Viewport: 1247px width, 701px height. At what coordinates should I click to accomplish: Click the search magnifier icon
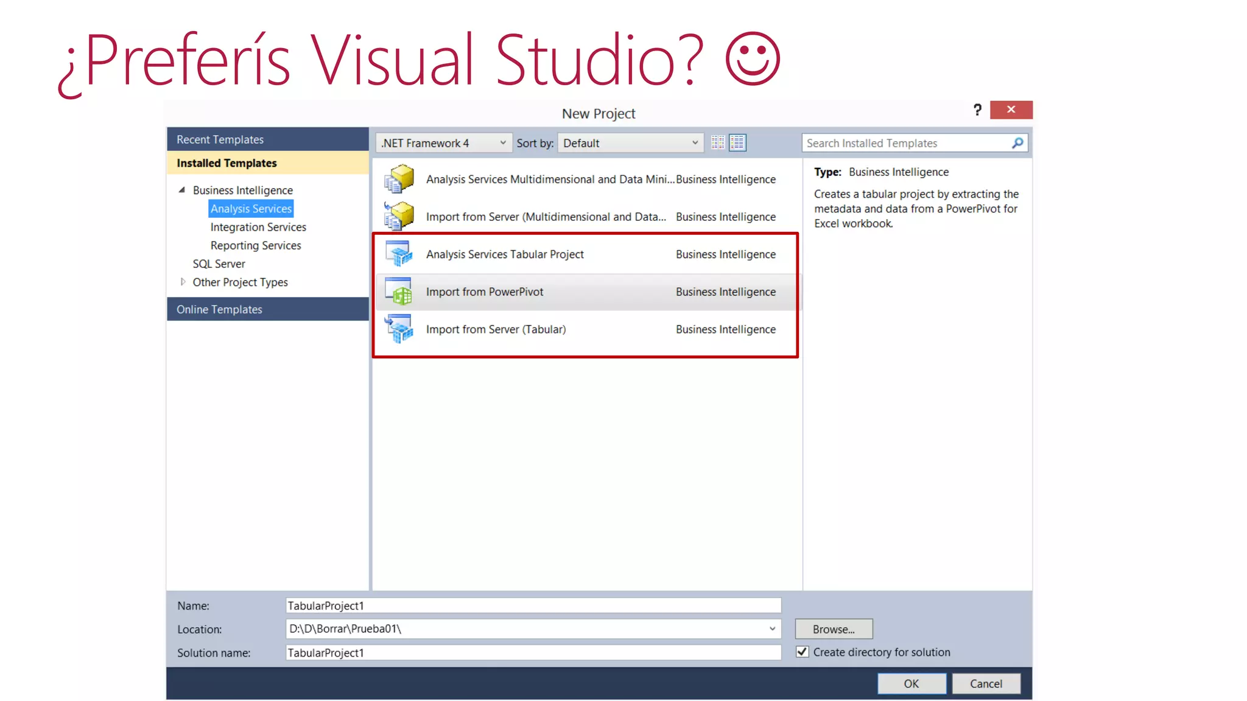click(1017, 143)
